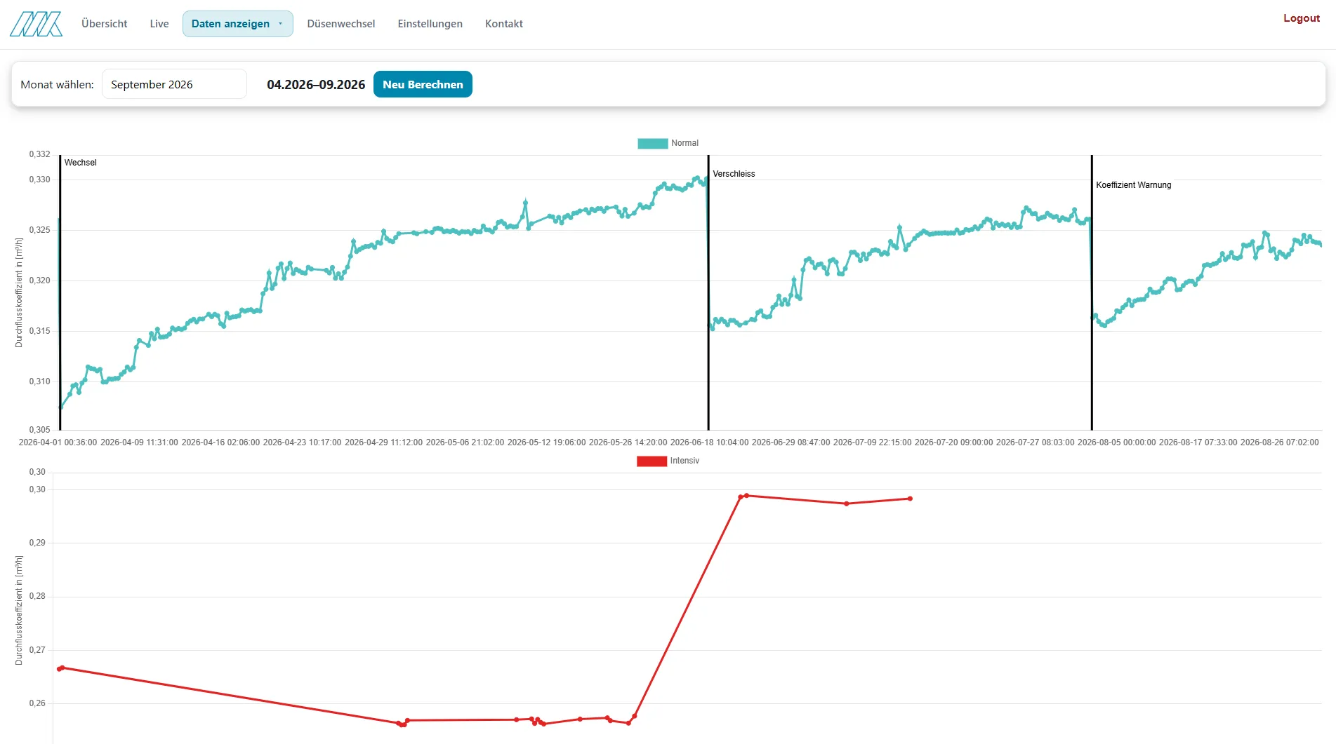Click the date range heading 04.2026–09.2026
The image size is (1336, 744).
tap(316, 84)
